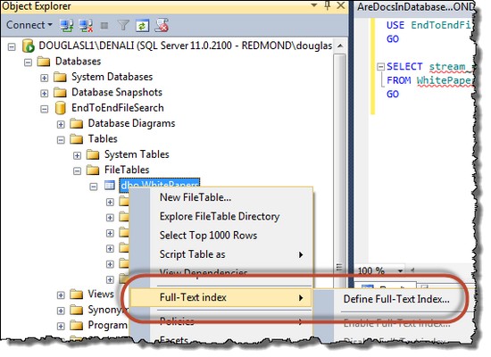This screenshot has width=491, height=357.
Task: Expand the Views folder
Action: point(61,295)
